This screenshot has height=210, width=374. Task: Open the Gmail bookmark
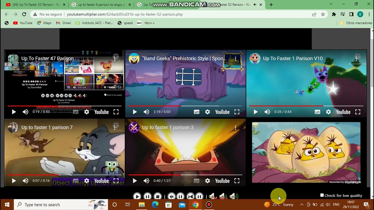tap(63, 23)
